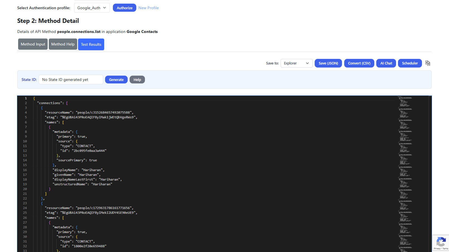Click the "displayNameLastFirst" line
Image resolution: width=449 pixels, height=252 pixels.
pos(87,179)
